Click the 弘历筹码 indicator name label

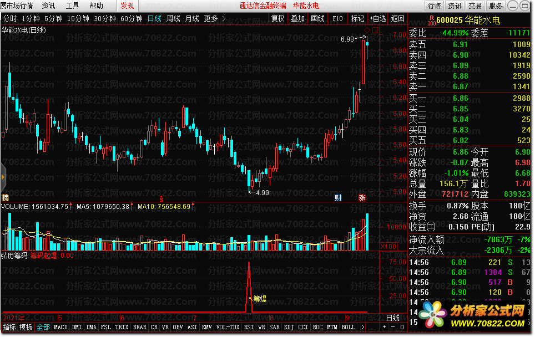click(x=14, y=256)
